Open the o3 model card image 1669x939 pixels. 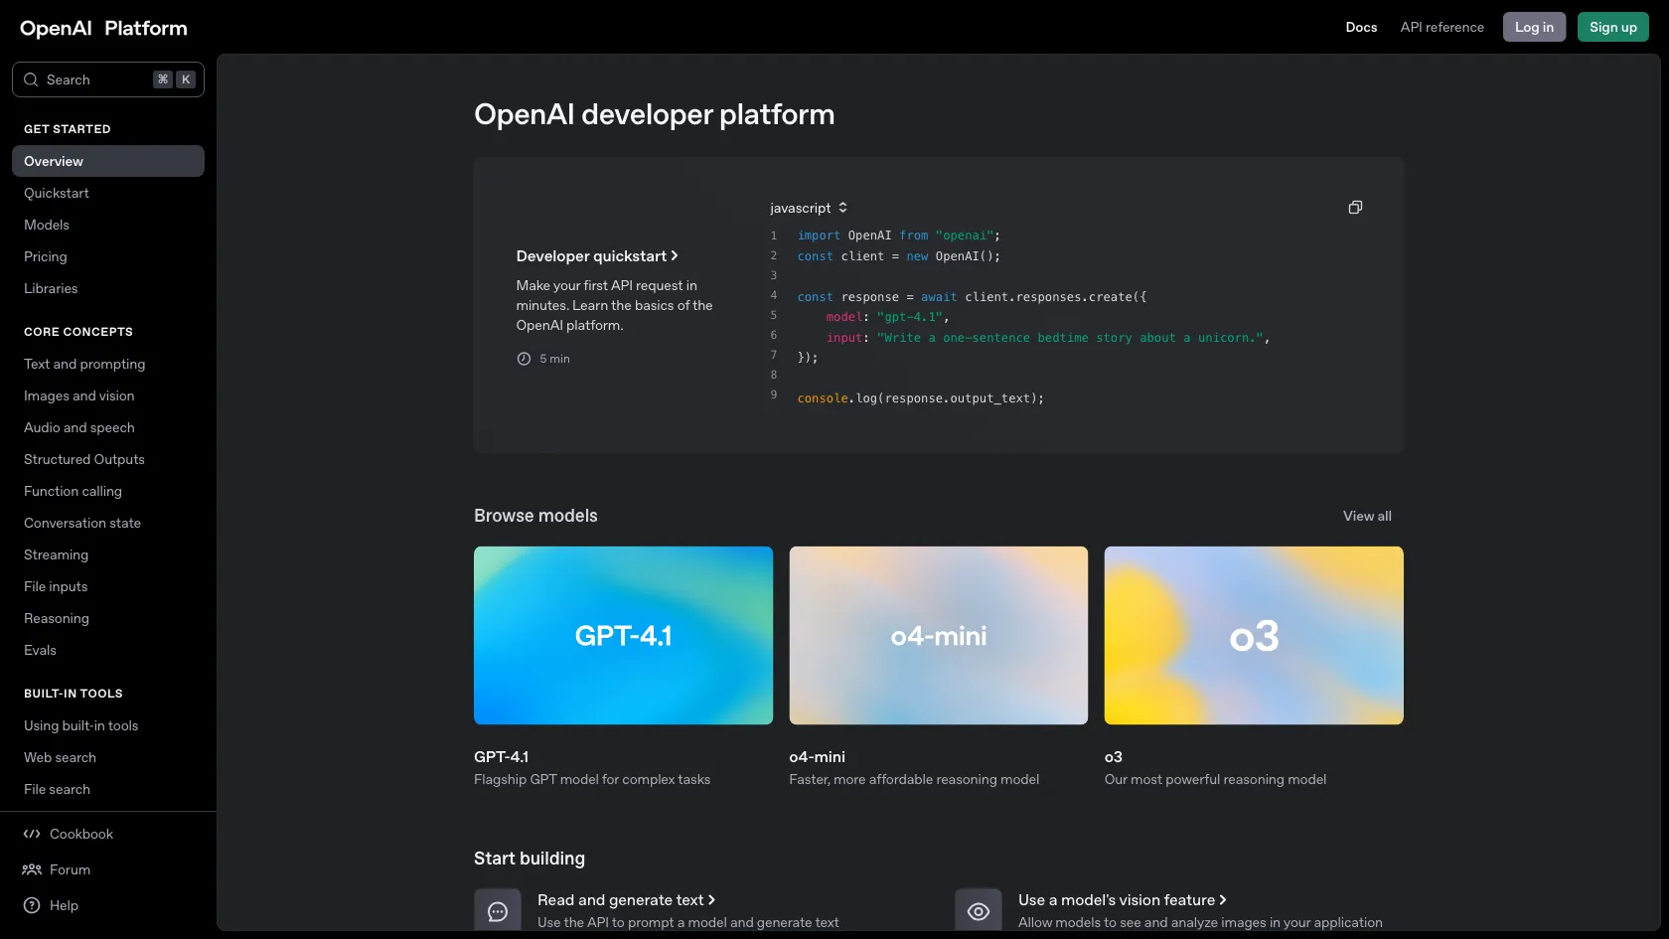point(1254,635)
